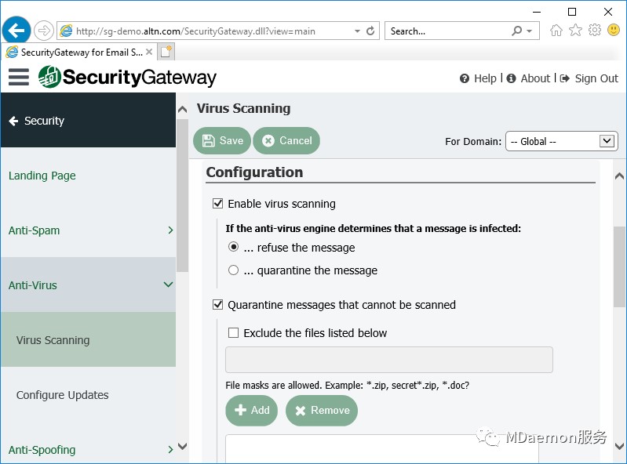Select quarantine the message option

(233, 270)
